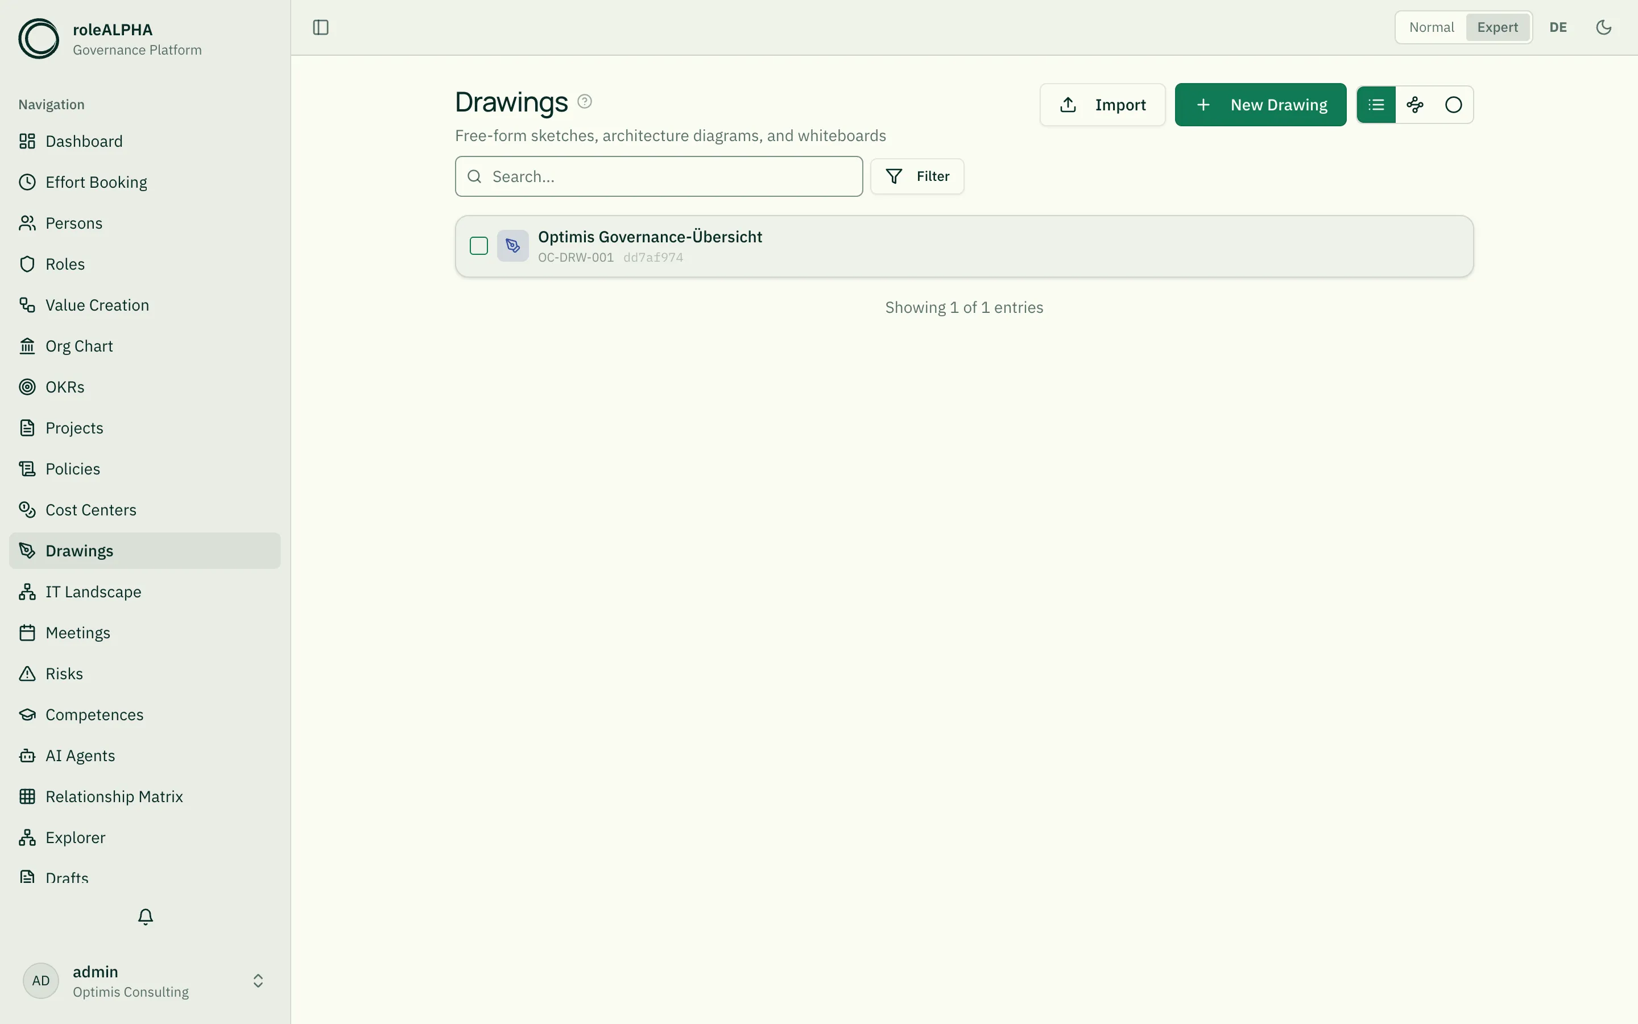Go to Meetings
1638x1024 pixels.
point(145,633)
